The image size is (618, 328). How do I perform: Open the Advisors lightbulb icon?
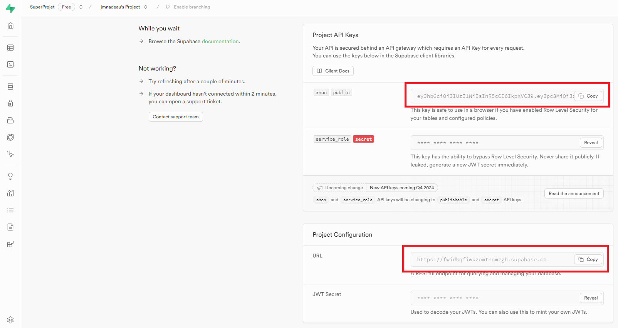tap(10, 176)
